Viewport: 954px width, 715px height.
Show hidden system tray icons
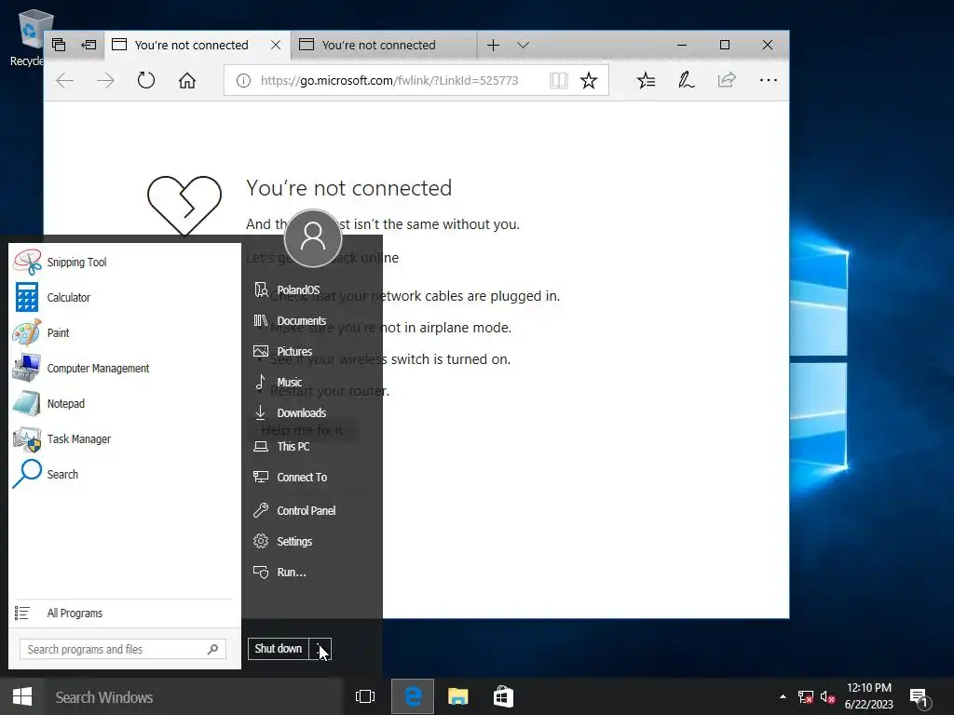point(783,696)
